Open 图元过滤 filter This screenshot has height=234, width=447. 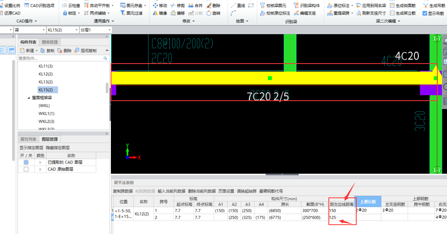131,13
